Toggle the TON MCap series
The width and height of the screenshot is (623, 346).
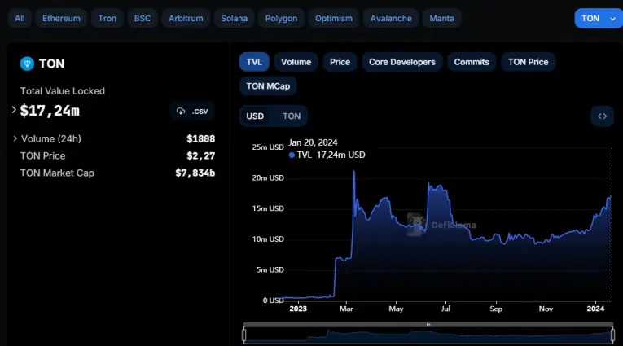coord(268,86)
